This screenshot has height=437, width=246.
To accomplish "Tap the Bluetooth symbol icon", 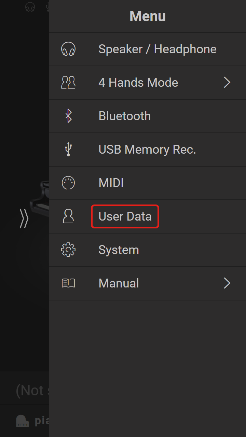I will click(x=68, y=116).
